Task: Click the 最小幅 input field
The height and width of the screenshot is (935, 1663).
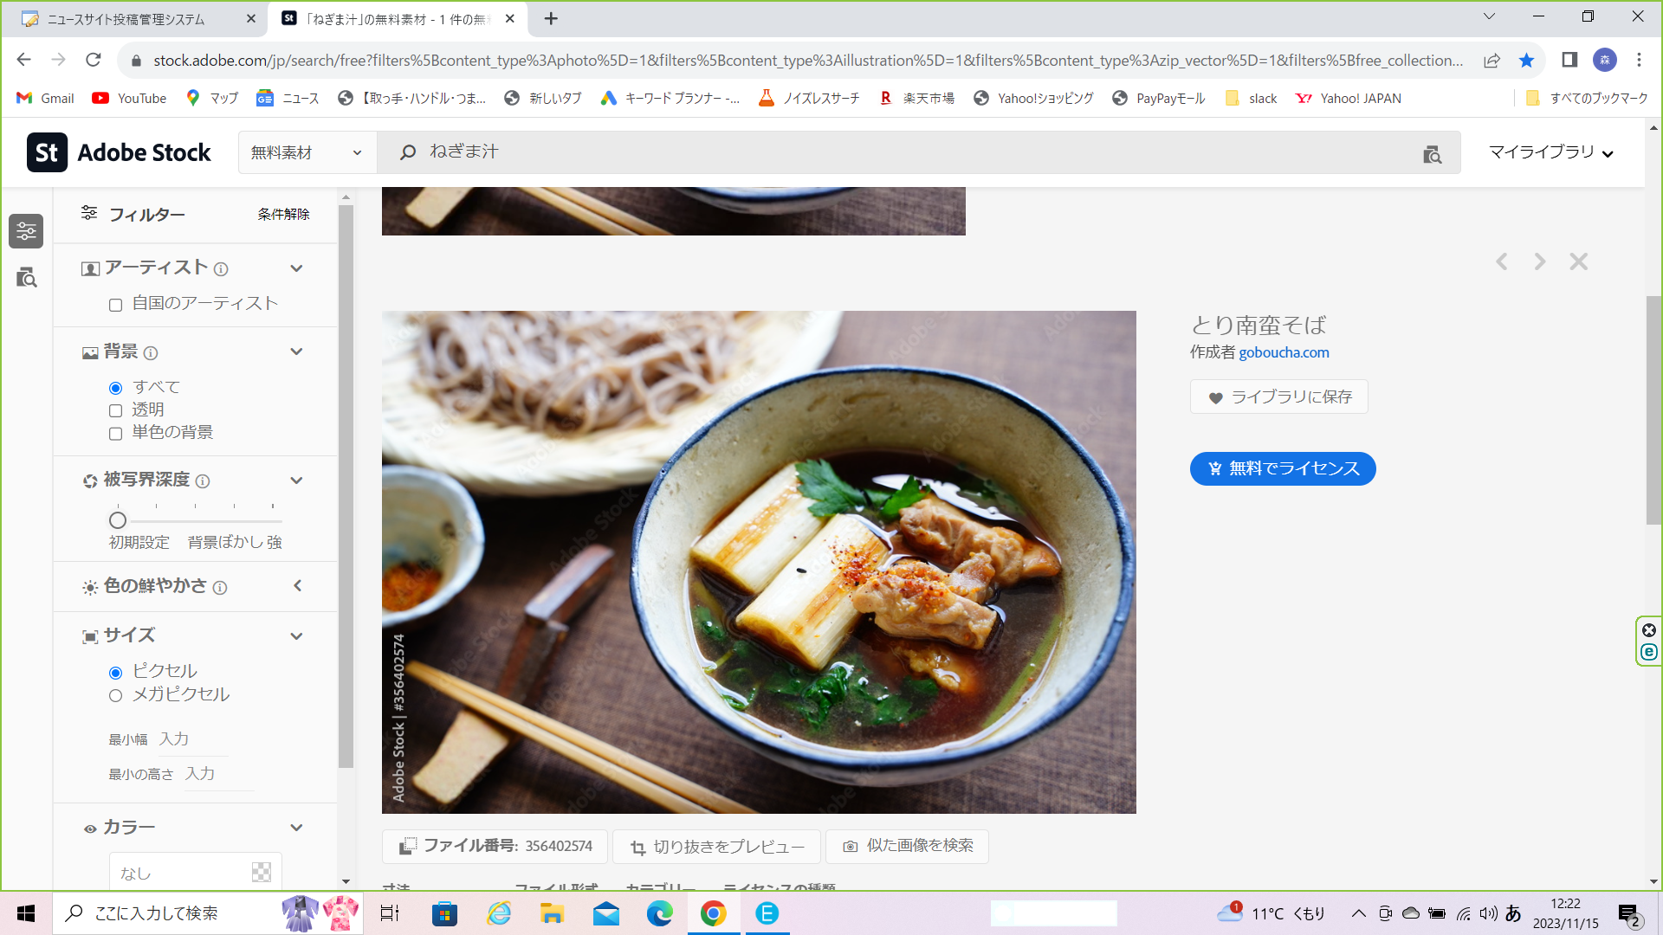Action: click(193, 739)
